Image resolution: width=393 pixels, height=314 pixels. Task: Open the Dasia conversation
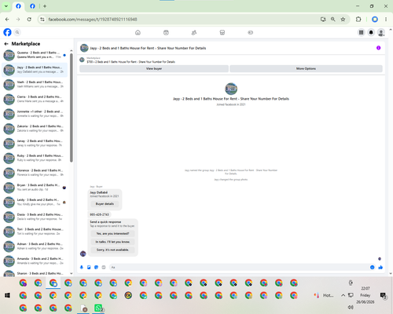[35, 217]
